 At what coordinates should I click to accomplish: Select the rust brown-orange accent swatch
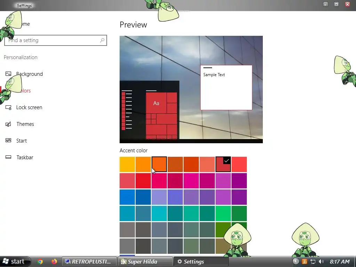pyautogui.click(x=175, y=164)
